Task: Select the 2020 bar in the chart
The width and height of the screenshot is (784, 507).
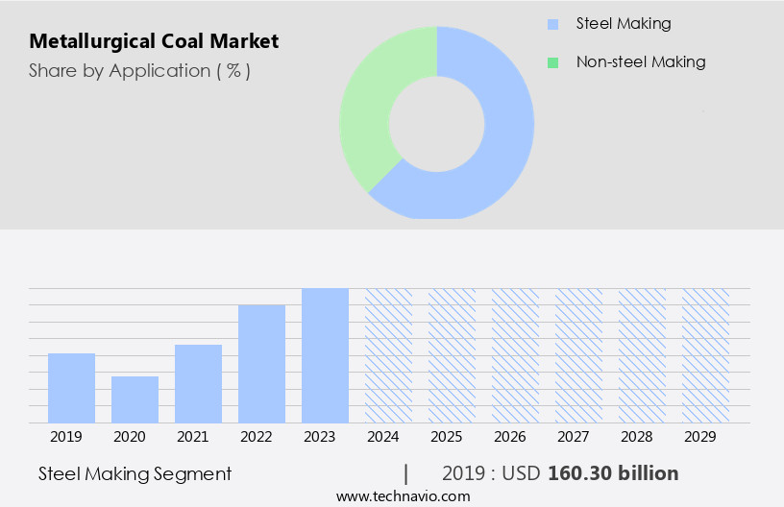Action: click(x=135, y=399)
